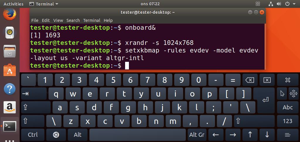Viewport: 300px width, 142px height.
Task: Open the Terminal app menu dropdown in top bar
Action: point(44,4)
